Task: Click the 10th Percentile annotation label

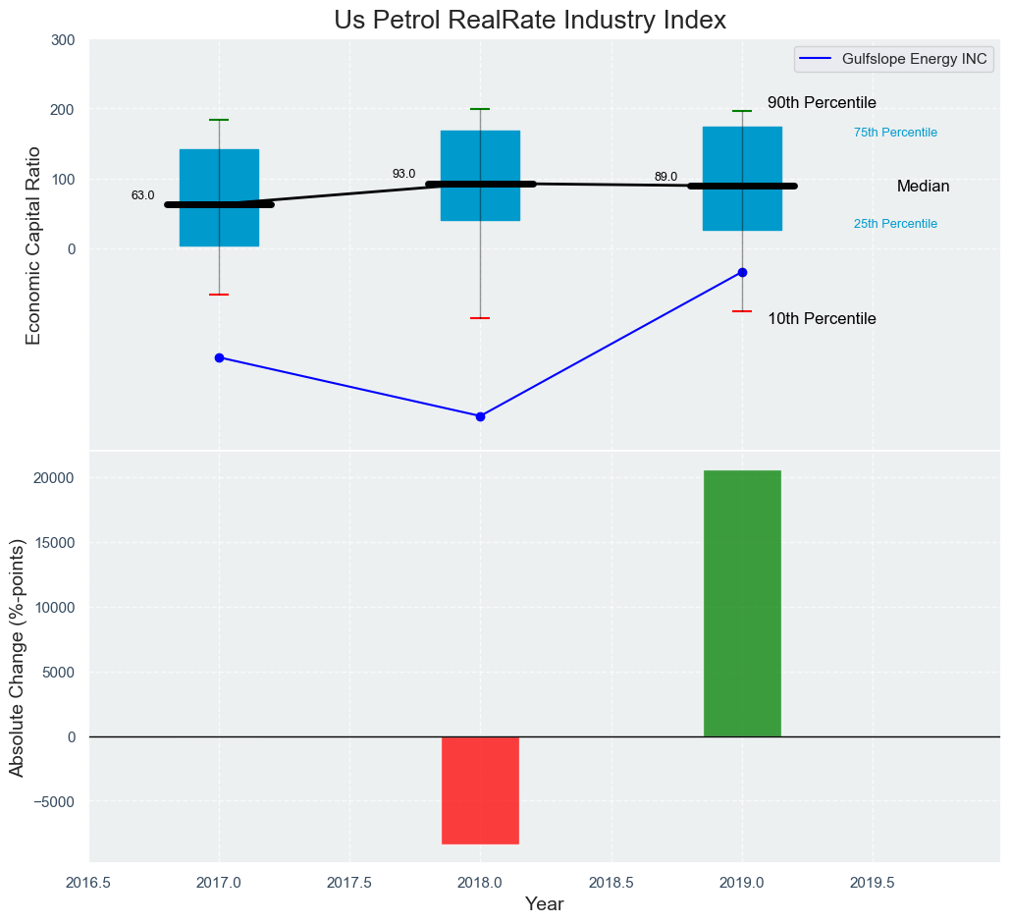Action: click(822, 319)
